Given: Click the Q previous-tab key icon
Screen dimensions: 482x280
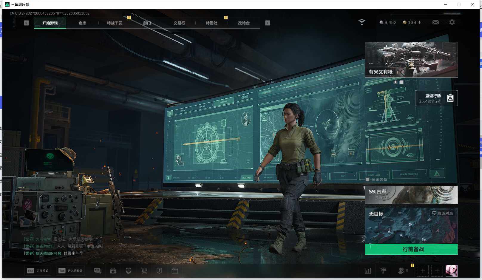Looking at the screenshot, I should [x=26, y=23].
